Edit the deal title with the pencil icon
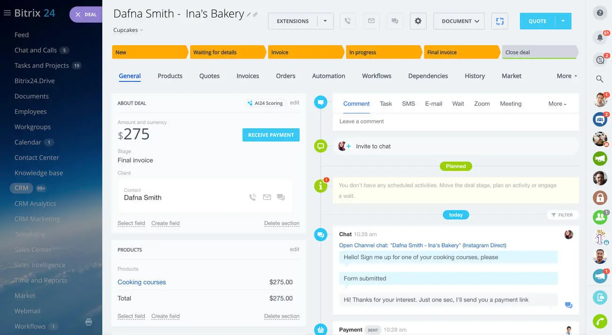This screenshot has height=335, width=612. 249,15
